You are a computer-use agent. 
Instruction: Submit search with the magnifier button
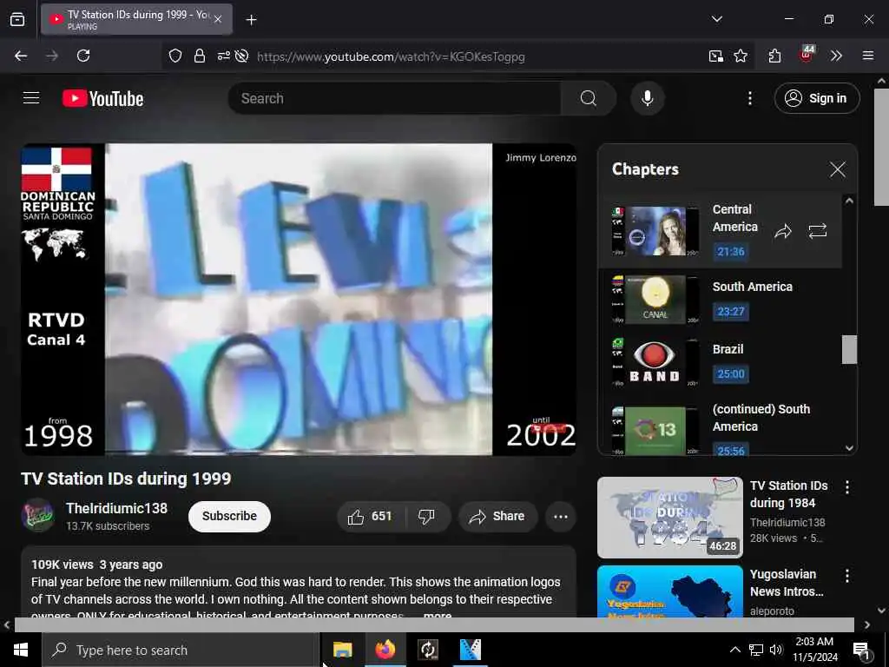589,98
